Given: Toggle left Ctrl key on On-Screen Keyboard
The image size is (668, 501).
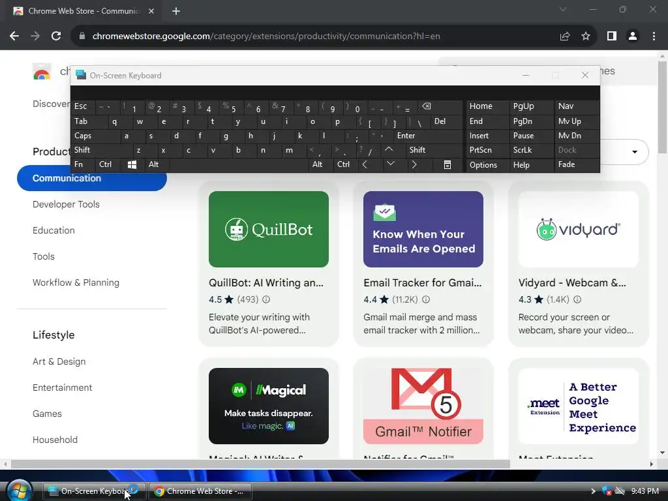Looking at the screenshot, I should [x=108, y=164].
